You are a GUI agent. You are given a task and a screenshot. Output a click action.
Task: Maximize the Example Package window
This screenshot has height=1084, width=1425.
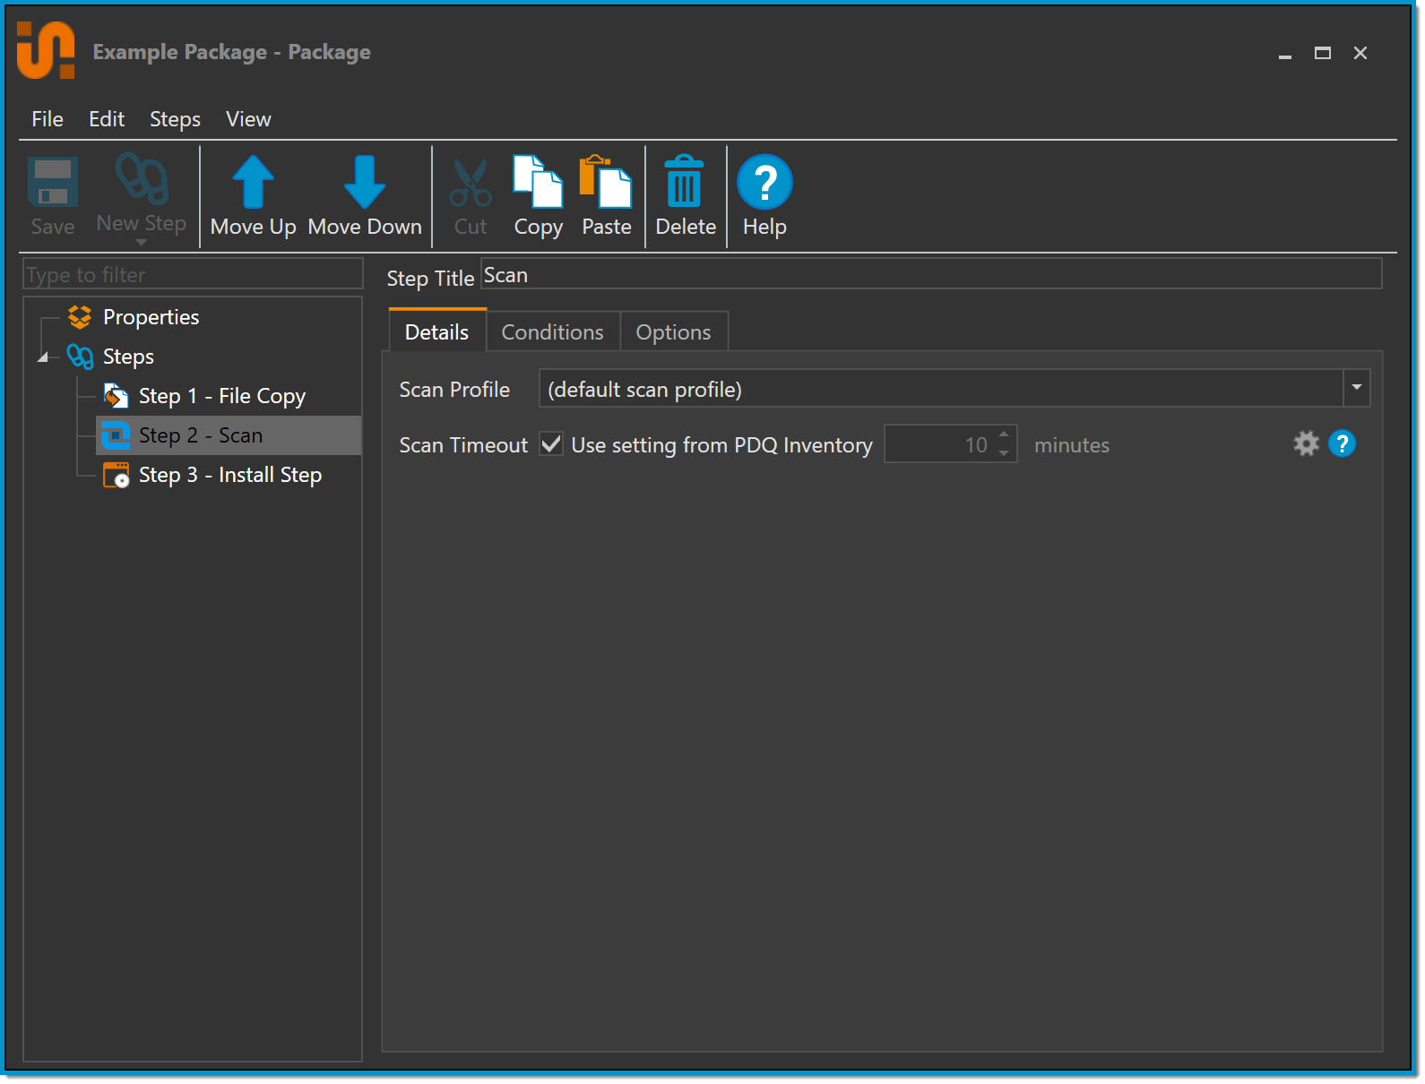point(1323,54)
